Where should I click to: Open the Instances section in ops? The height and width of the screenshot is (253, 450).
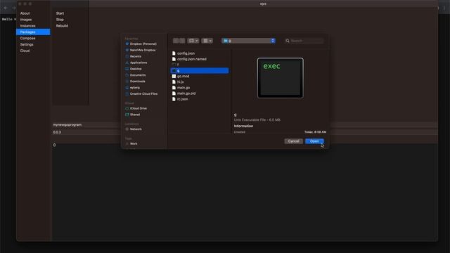pos(28,26)
